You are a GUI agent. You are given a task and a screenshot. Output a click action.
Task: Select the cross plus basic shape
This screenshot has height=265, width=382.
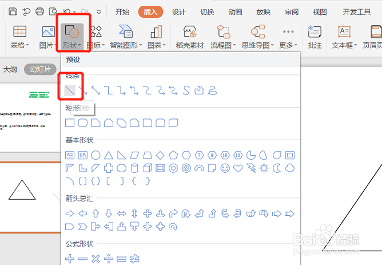tap(109, 168)
